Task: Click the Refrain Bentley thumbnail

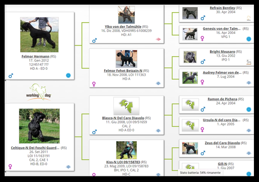Action: [190, 13]
